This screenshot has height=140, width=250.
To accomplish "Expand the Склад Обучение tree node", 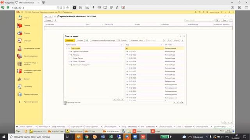I will pyautogui.click(x=69, y=61).
